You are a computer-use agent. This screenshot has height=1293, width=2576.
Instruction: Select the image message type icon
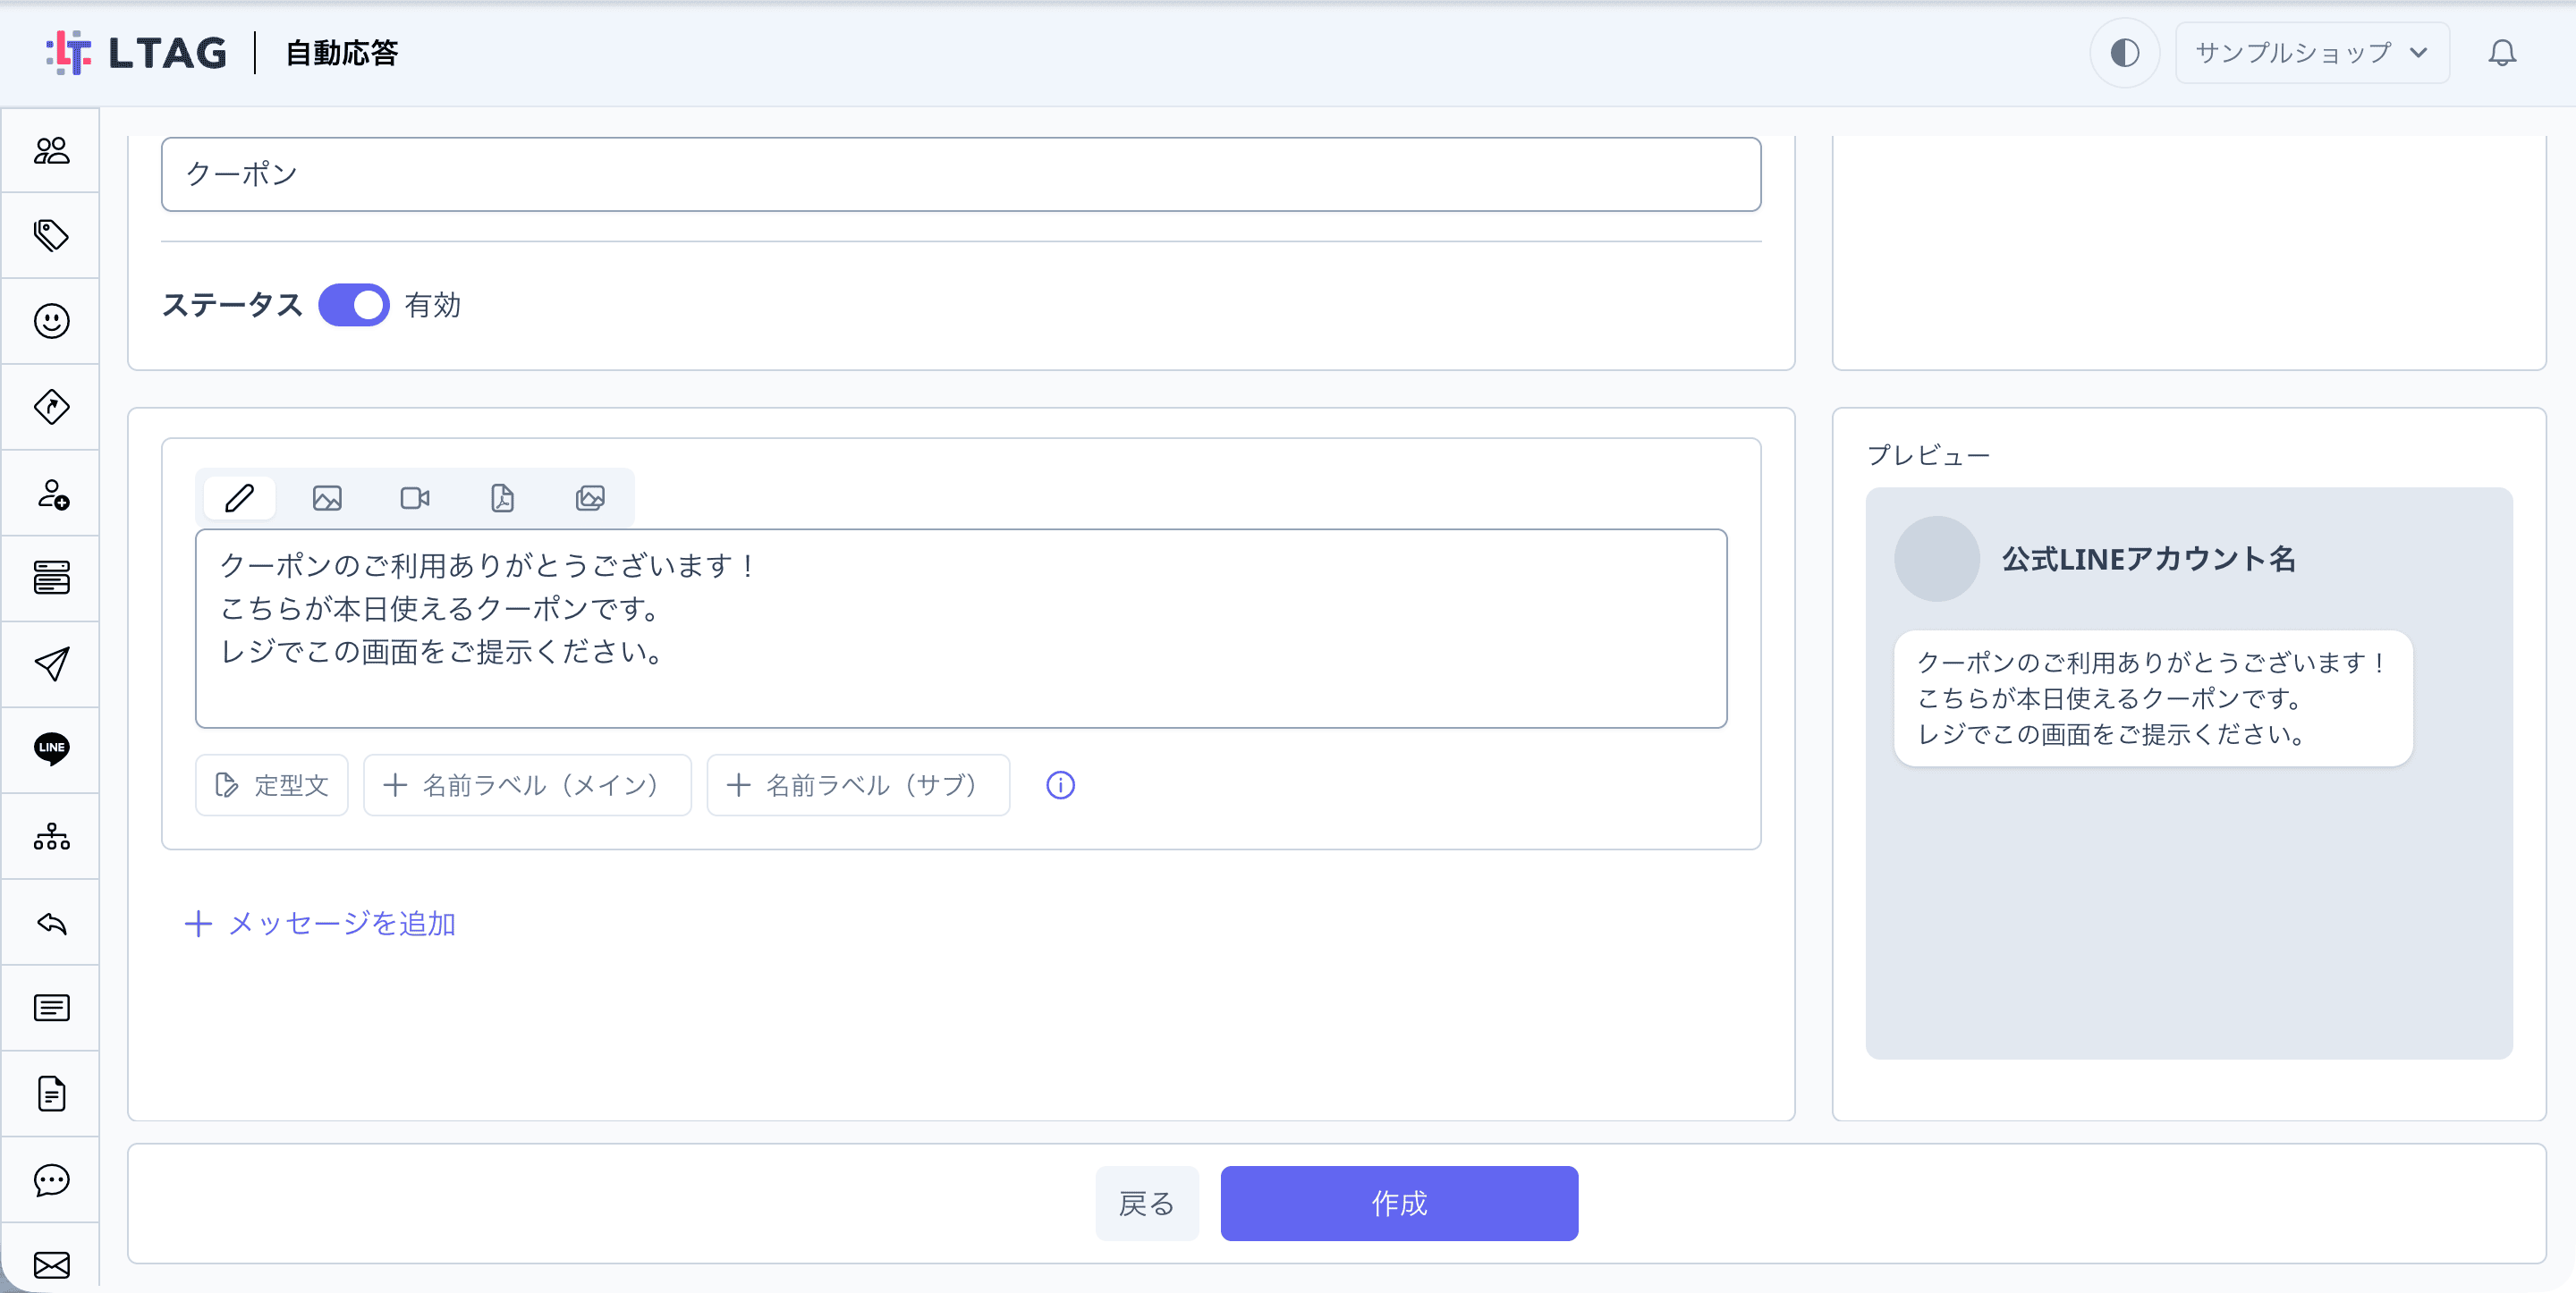(327, 498)
